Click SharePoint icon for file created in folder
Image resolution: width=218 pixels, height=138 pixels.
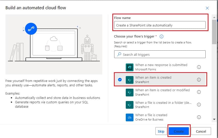(129, 105)
